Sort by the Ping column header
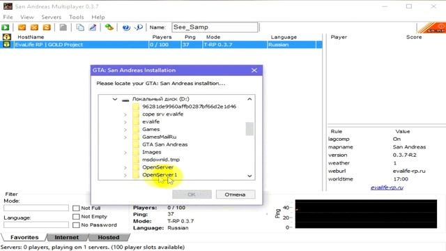 (190, 37)
